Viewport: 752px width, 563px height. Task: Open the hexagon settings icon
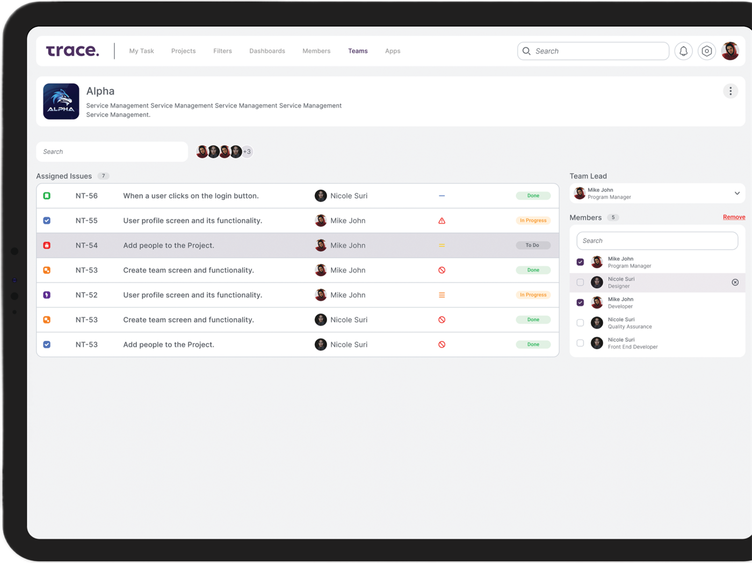[707, 51]
